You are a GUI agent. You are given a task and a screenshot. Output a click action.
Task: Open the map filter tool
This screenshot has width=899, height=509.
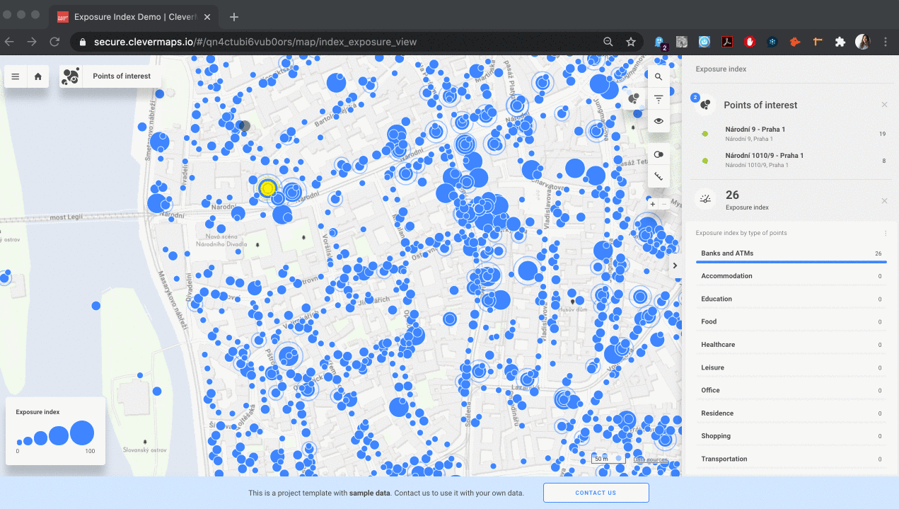point(659,99)
